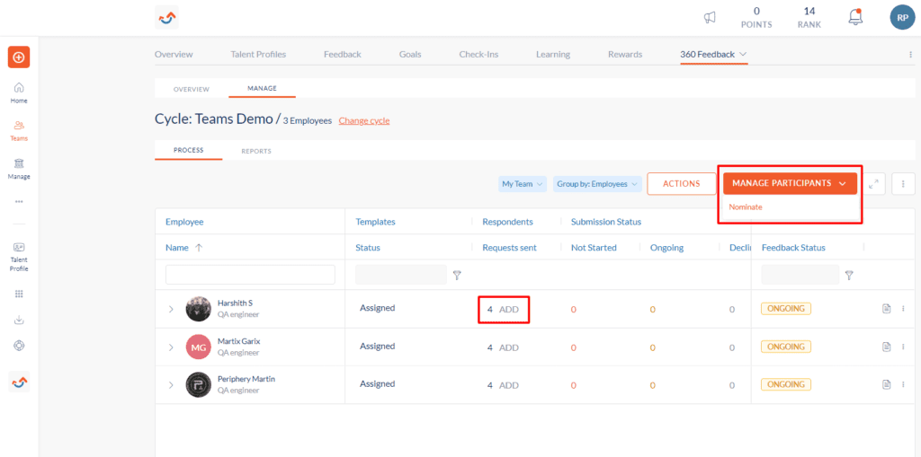This screenshot has width=921, height=457.
Task: Click the three-dots more item in sidebar
Action: [x=19, y=201]
